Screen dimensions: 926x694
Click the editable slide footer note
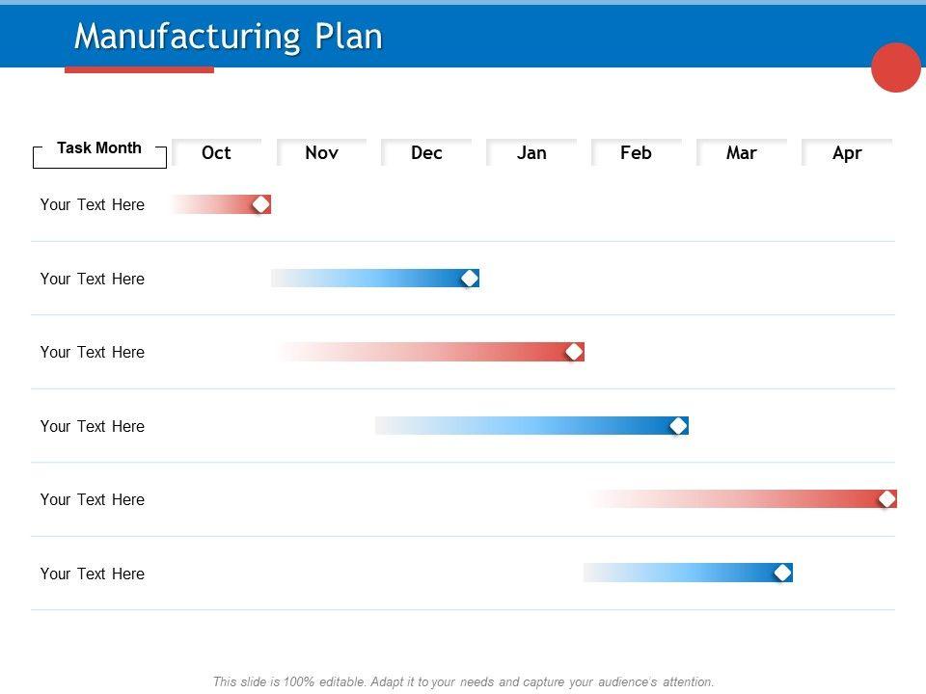[x=464, y=681]
